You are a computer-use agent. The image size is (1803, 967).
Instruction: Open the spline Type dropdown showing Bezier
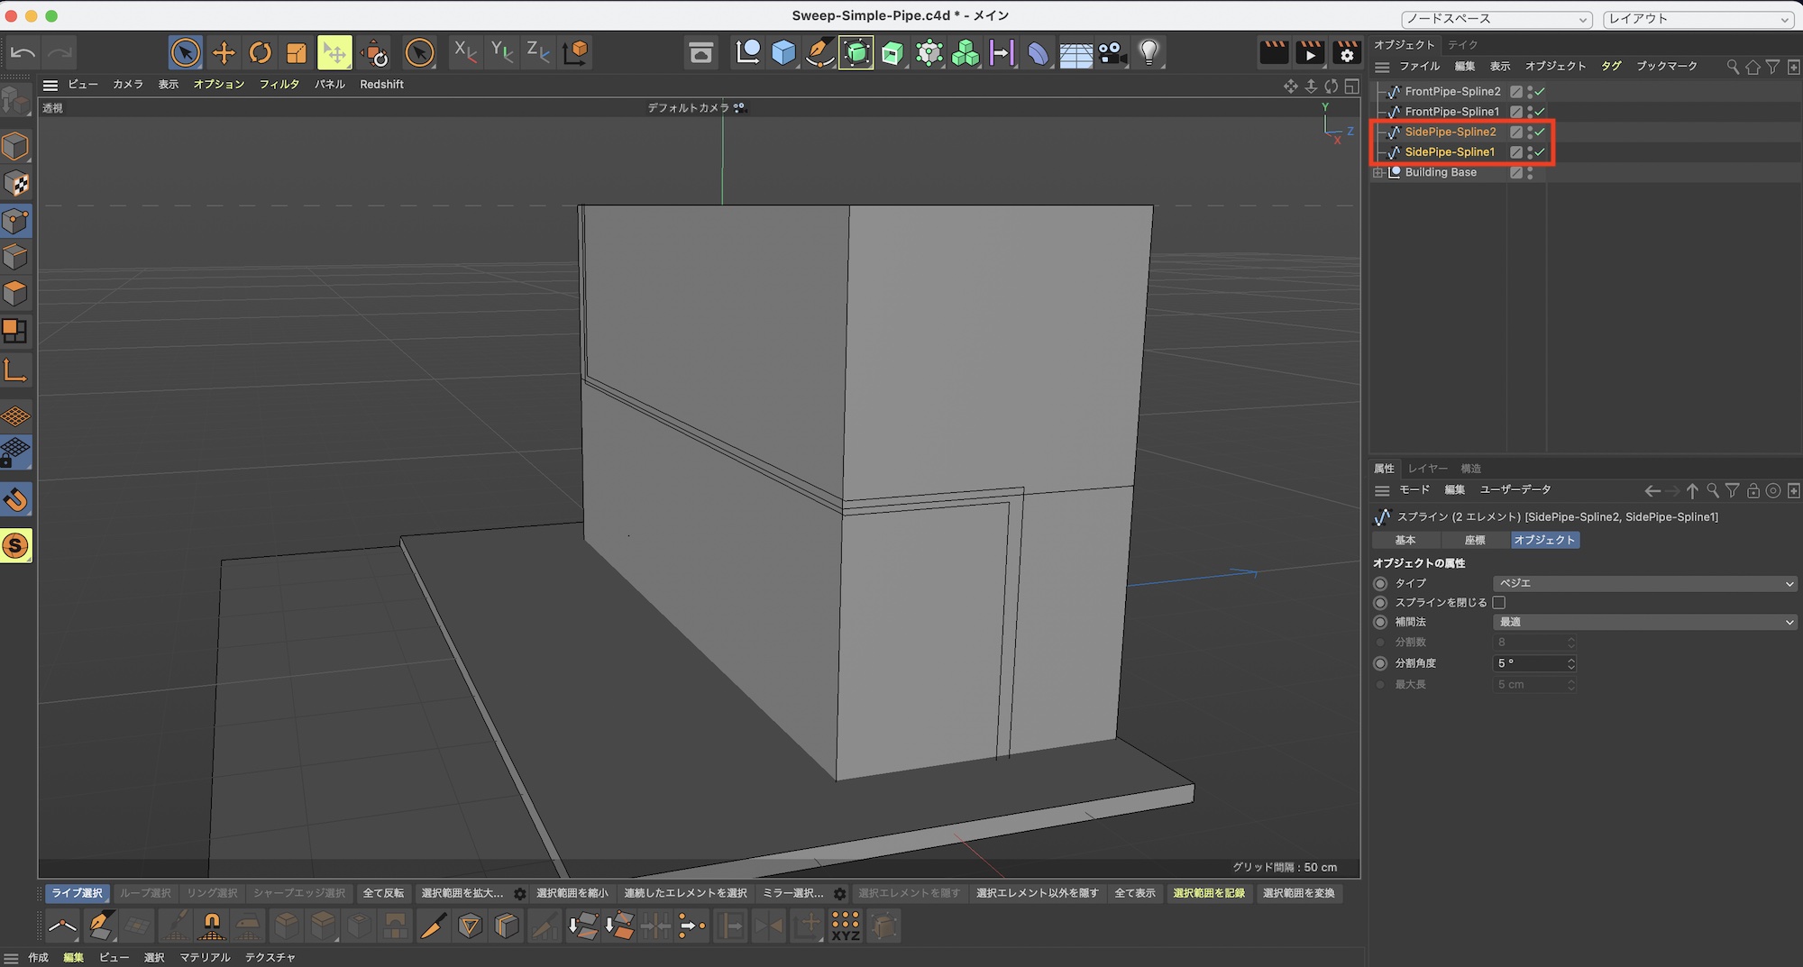pyautogui.click(x=1644, y=584)
